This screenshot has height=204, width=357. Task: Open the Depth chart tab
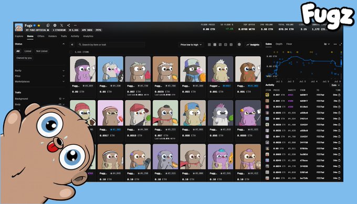pos(279,44)
